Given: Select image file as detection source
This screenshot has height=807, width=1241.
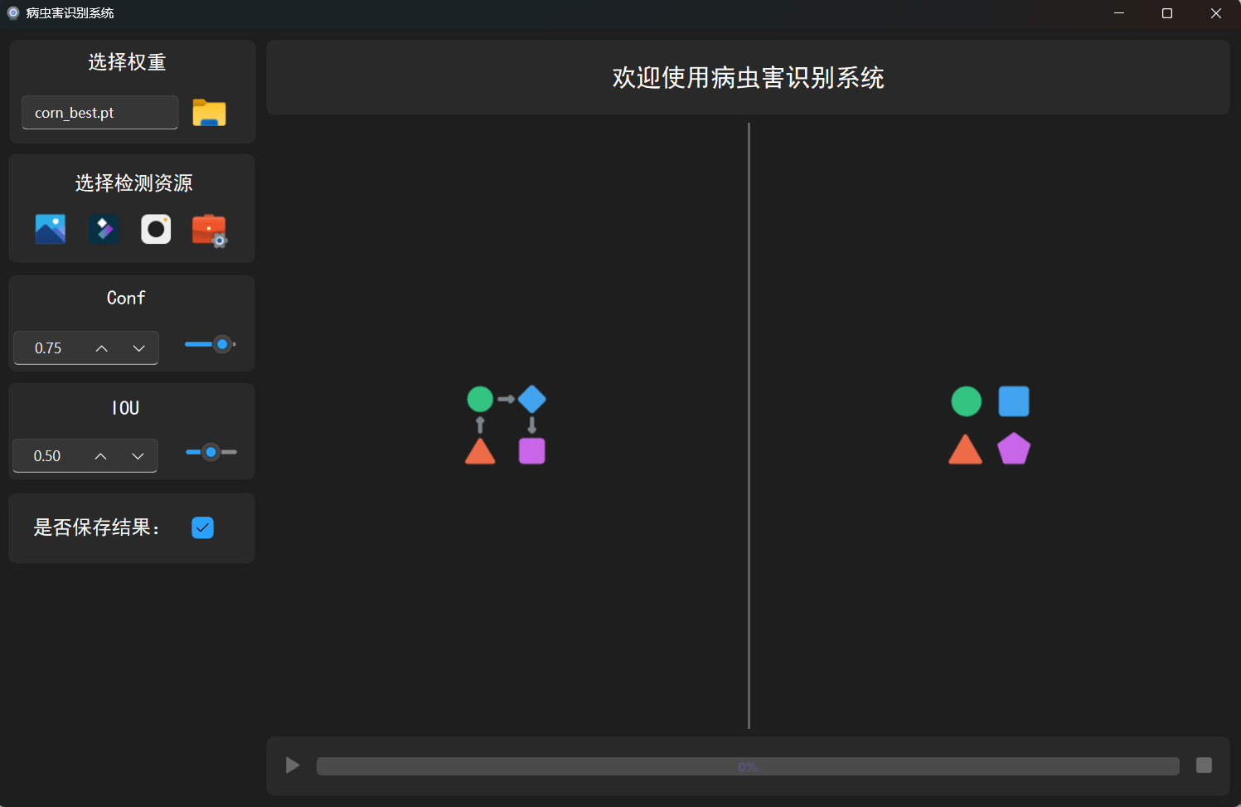Looking at the screenshot, I should (x=51, y=229).
